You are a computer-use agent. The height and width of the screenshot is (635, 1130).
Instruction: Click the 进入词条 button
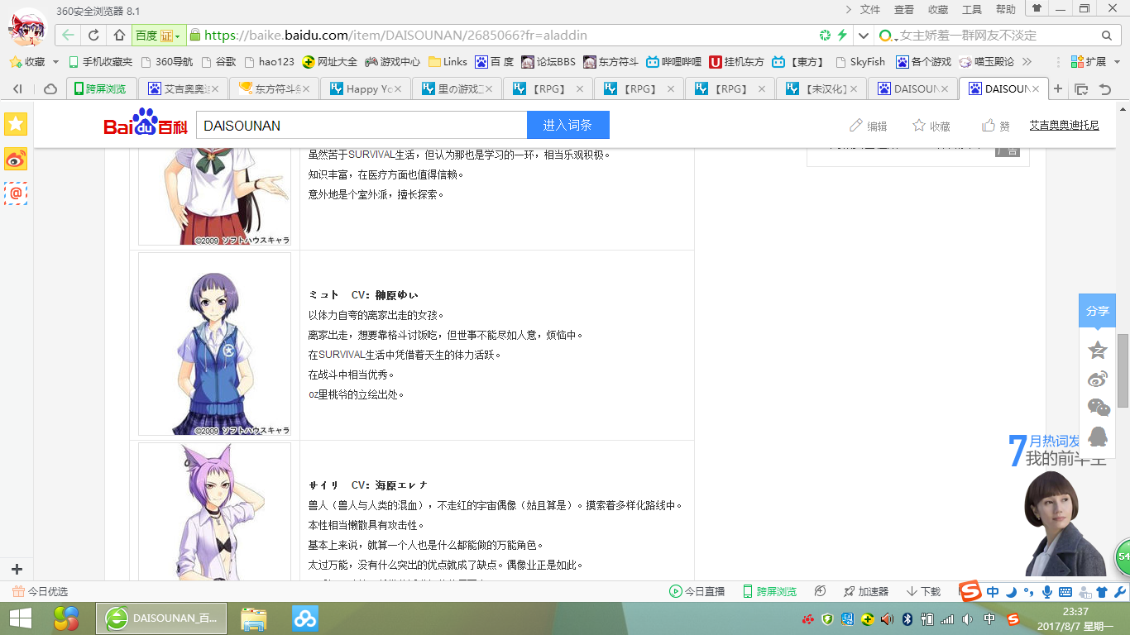pyautogui.click(x=567, y=125)
